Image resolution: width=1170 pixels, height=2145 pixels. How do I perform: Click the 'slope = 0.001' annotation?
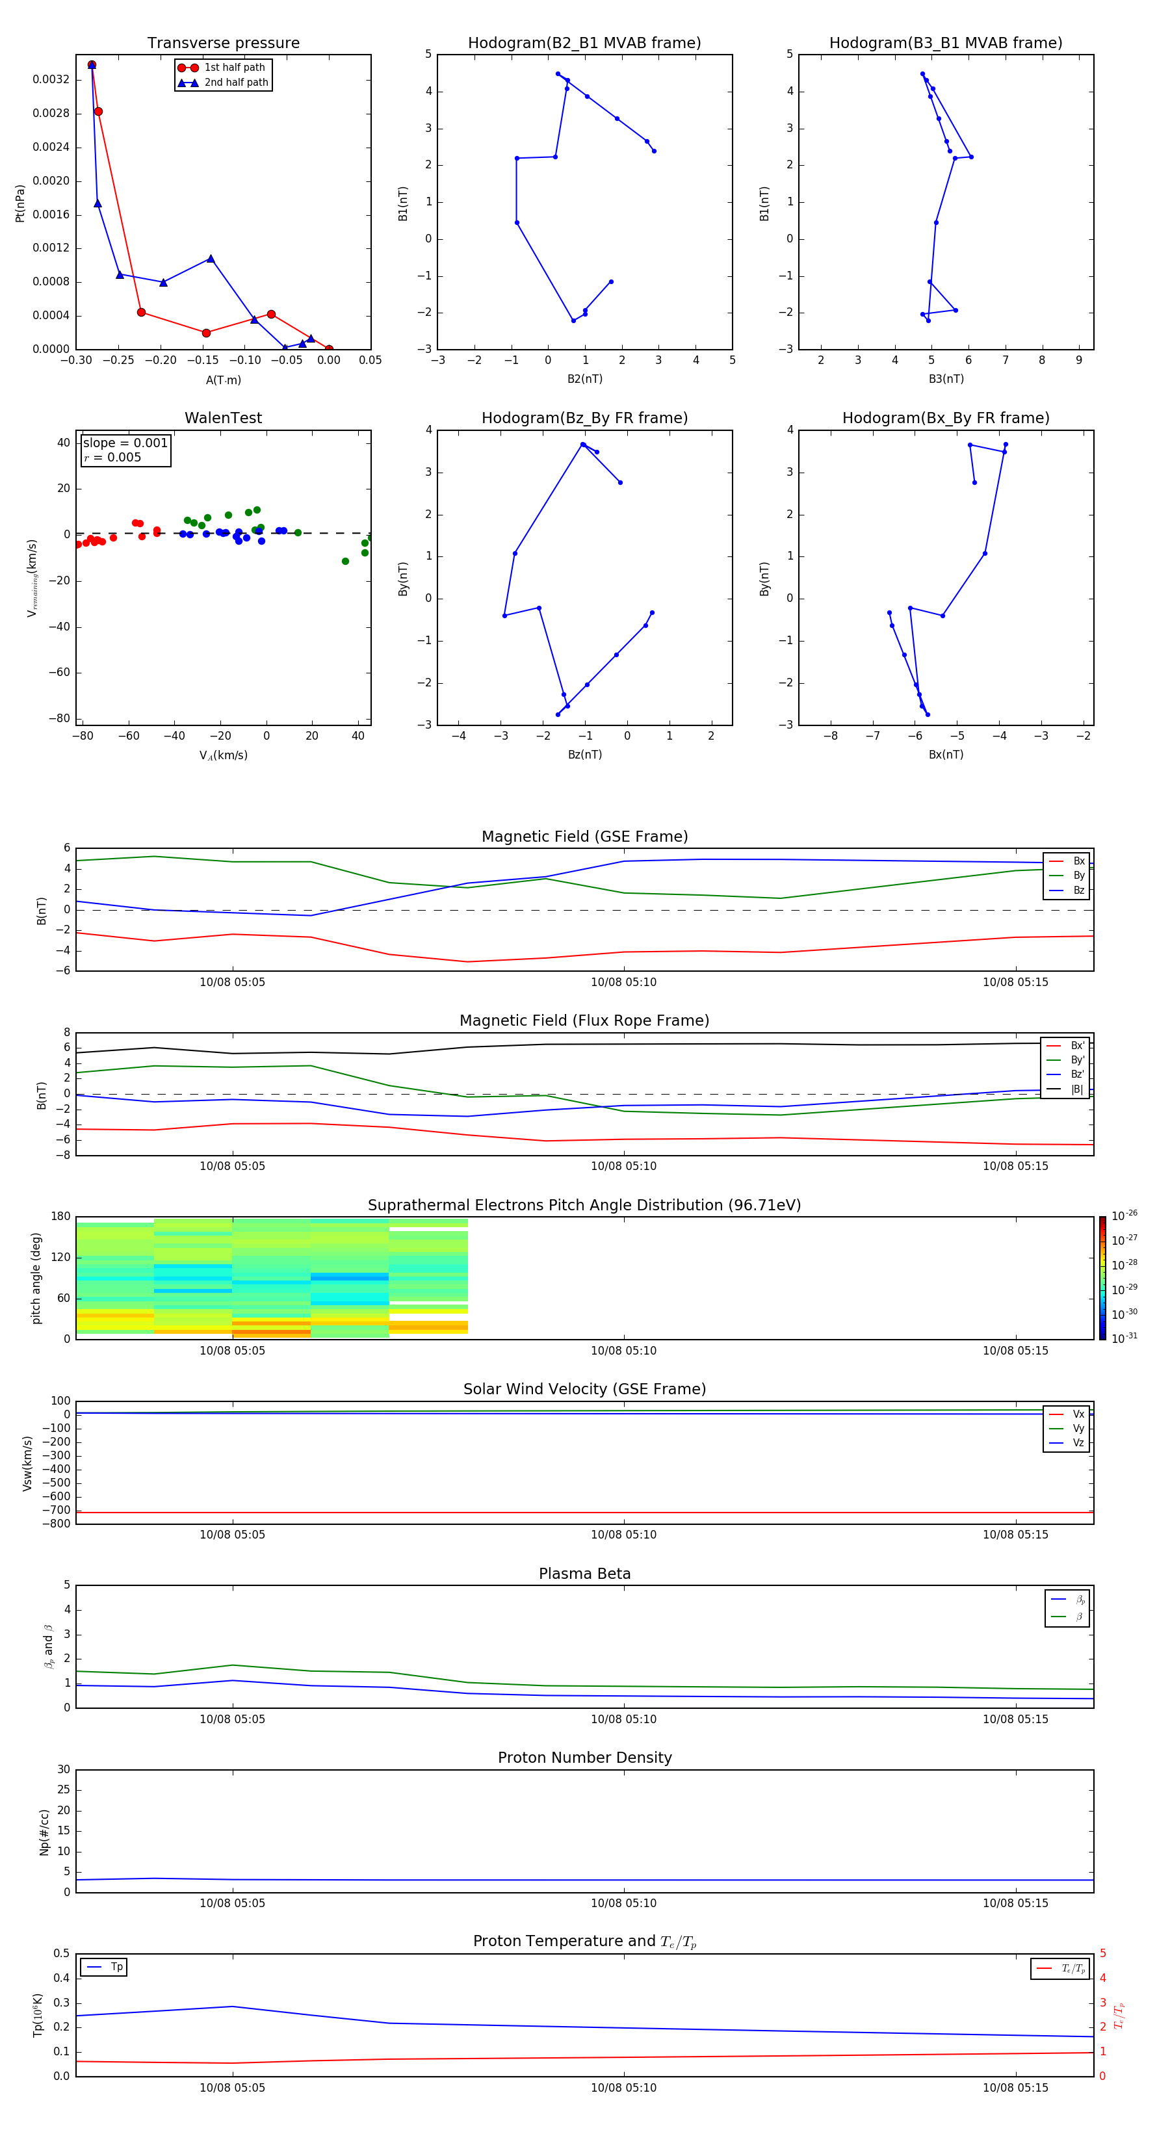pos(125,443)
